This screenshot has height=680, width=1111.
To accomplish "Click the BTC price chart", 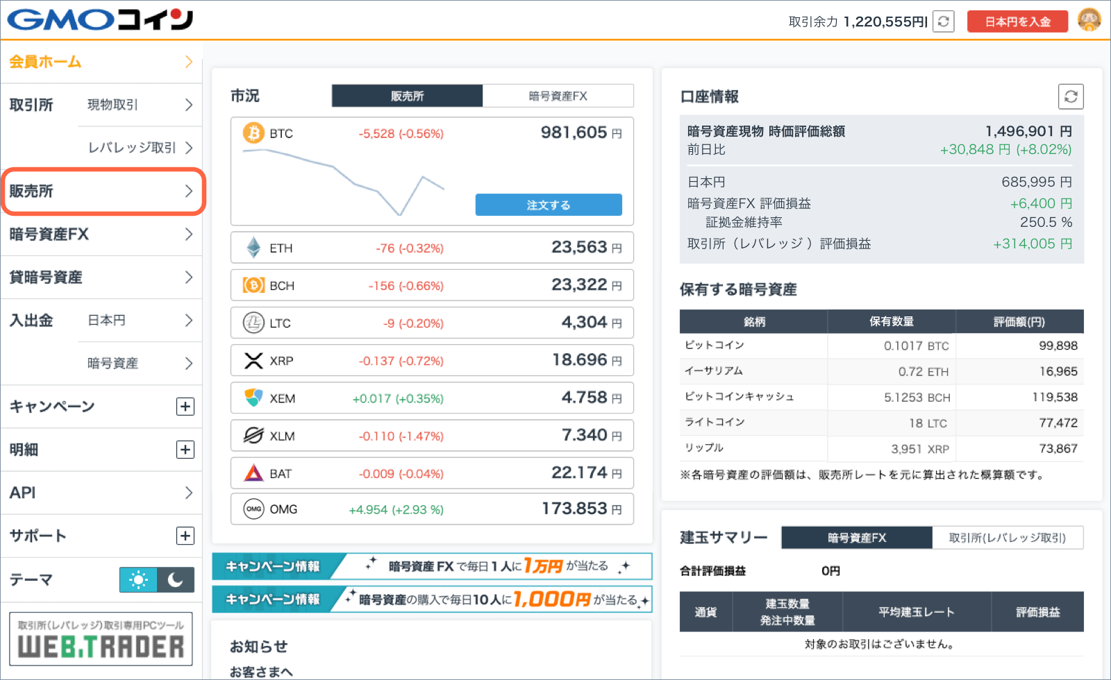I will [343, 182].
